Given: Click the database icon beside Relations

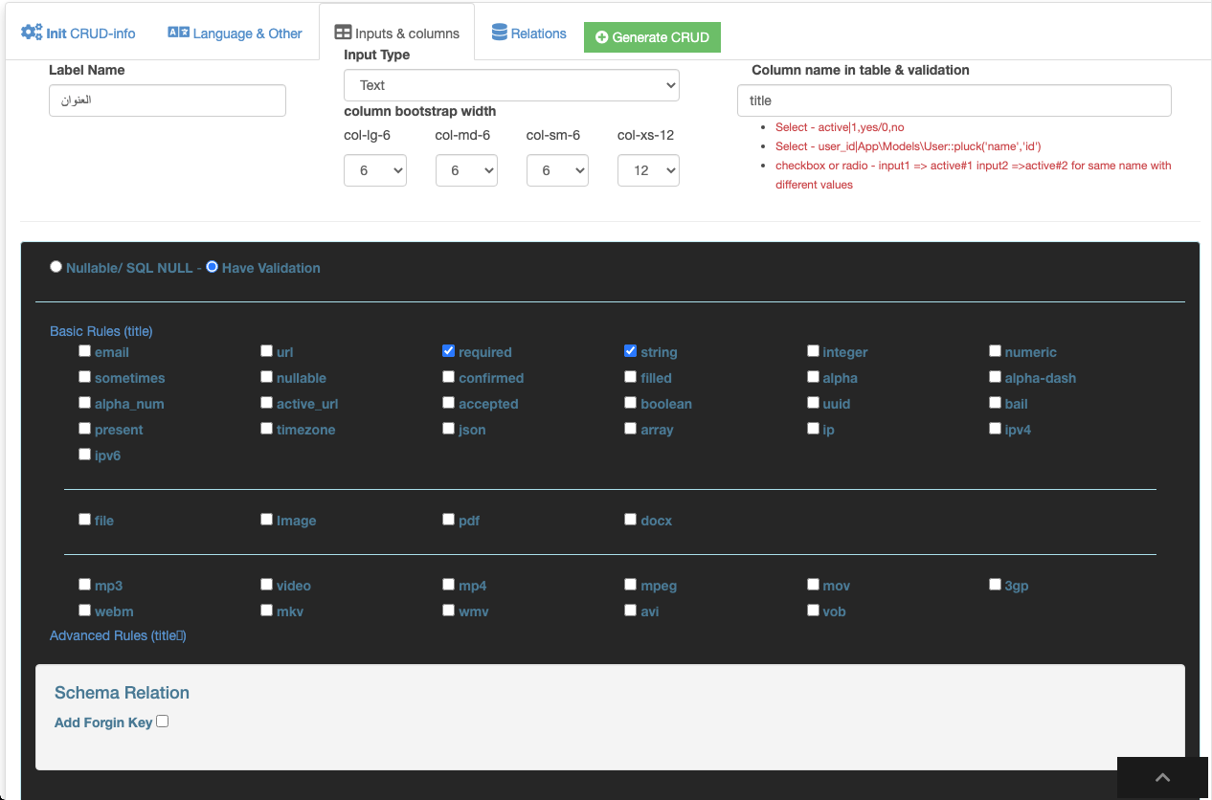Looking at the screenshot, I should pos(500,33).
